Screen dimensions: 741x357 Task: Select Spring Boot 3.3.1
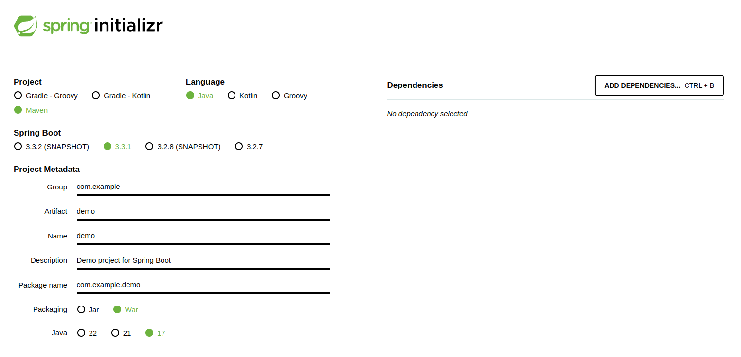point(118,147)
